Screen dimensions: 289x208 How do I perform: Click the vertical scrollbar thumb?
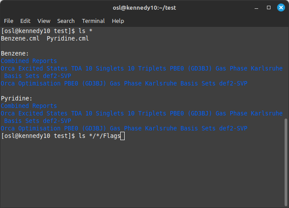click(x=286, y=163)
